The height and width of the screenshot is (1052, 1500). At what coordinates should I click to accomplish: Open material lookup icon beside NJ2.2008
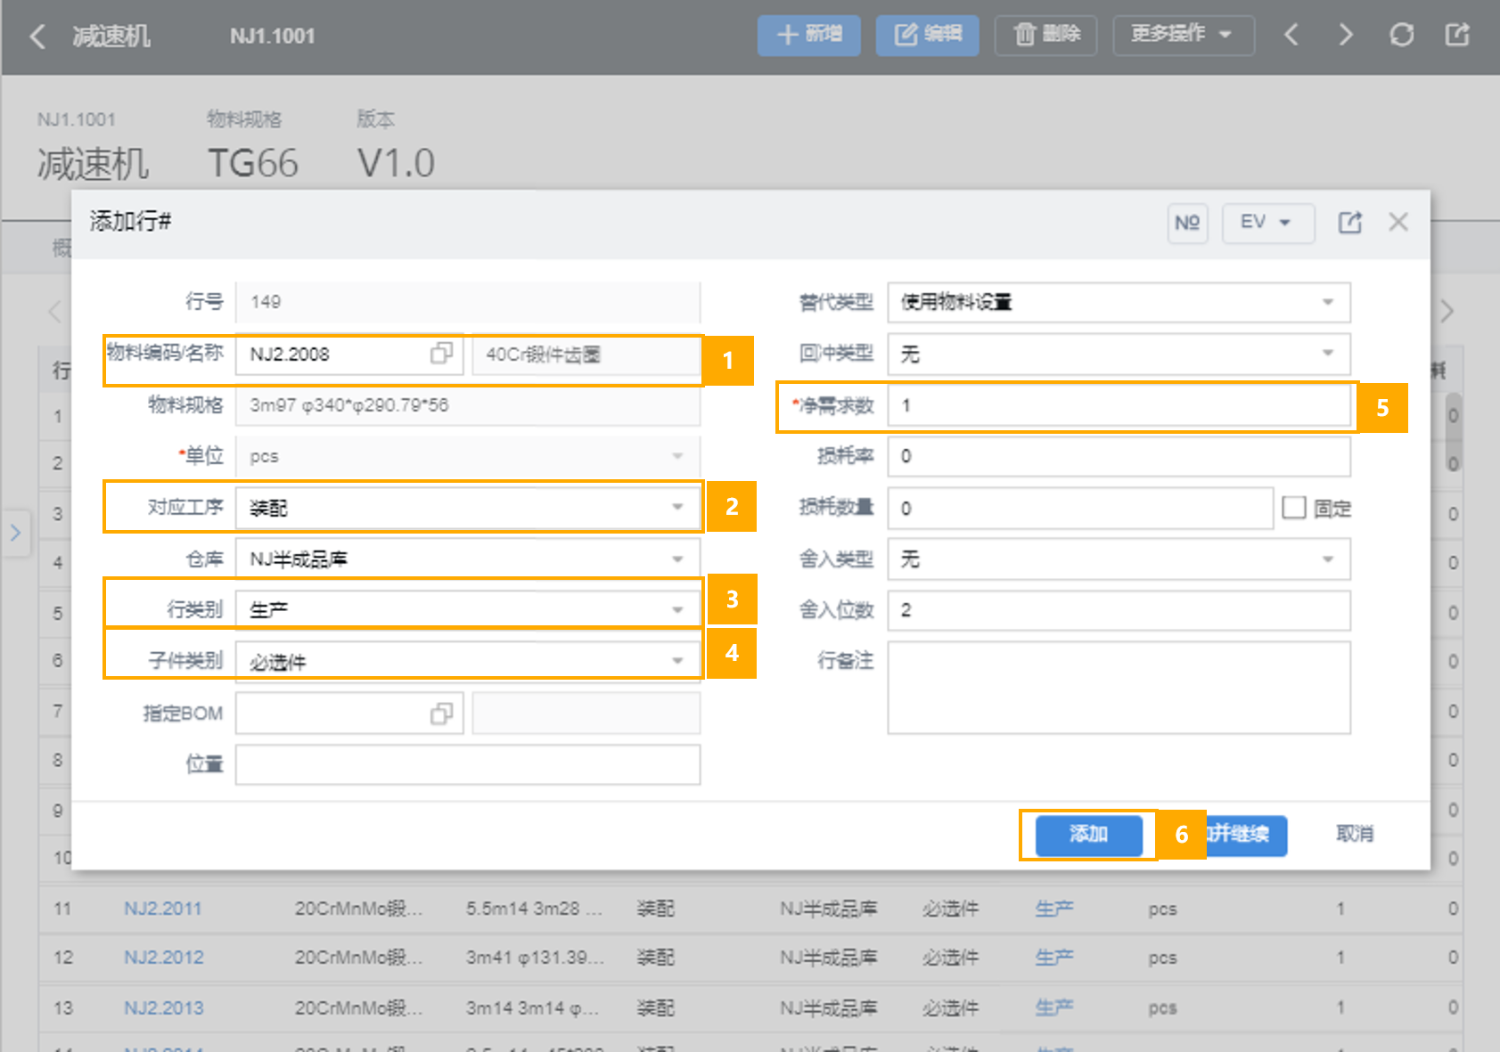[x=441, y=354]
